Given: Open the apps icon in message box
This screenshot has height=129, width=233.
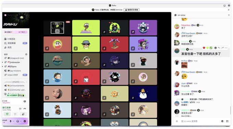Looking at the screenshot, I should coord(227,121).
